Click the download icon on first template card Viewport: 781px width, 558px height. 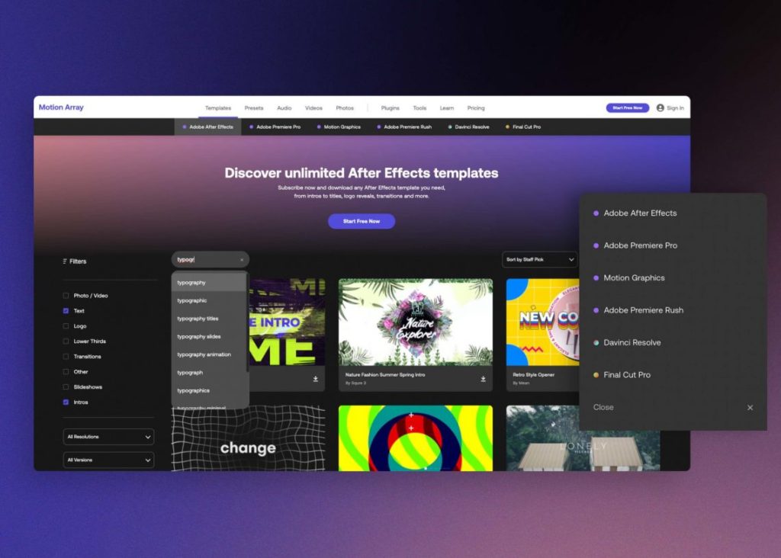[315, 379]
